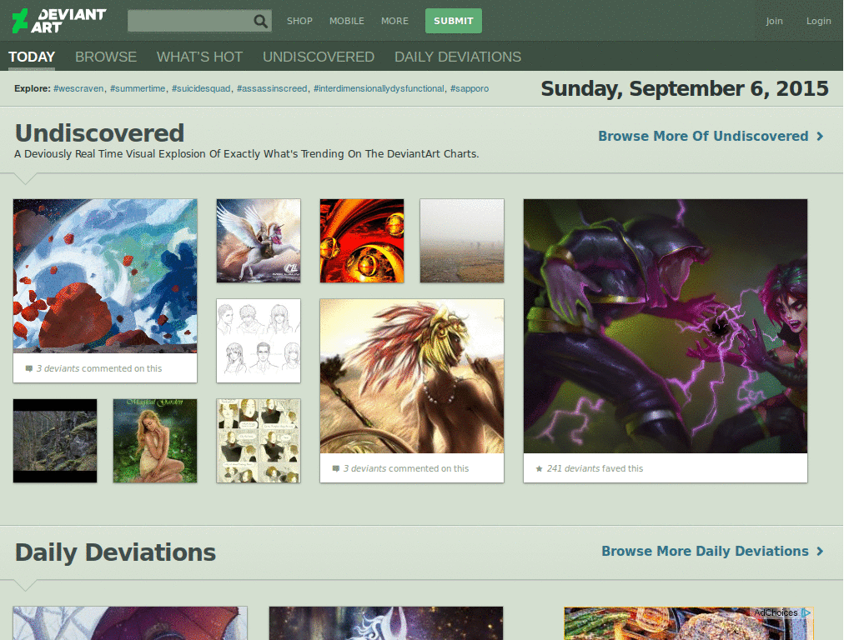Open the MOBILE menu option

(347, 21)
